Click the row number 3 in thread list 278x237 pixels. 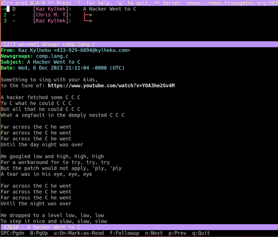[x=5, y=21]
